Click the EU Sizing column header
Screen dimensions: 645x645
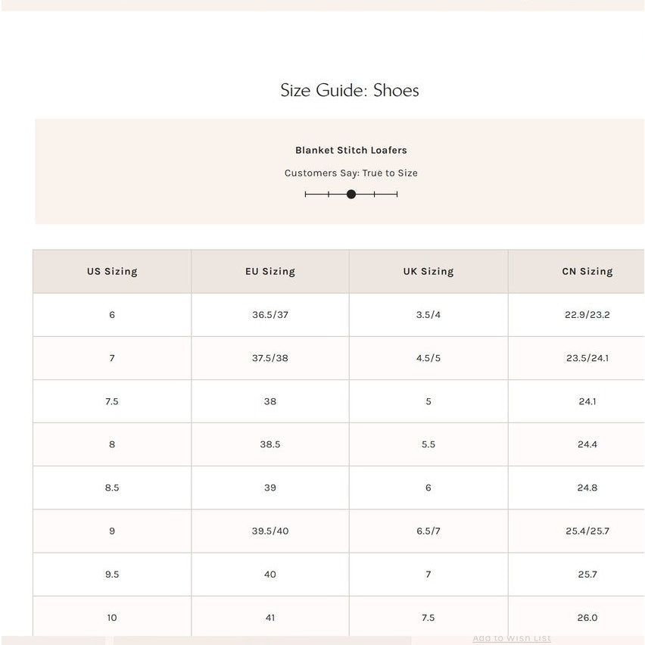click(270, 271)
